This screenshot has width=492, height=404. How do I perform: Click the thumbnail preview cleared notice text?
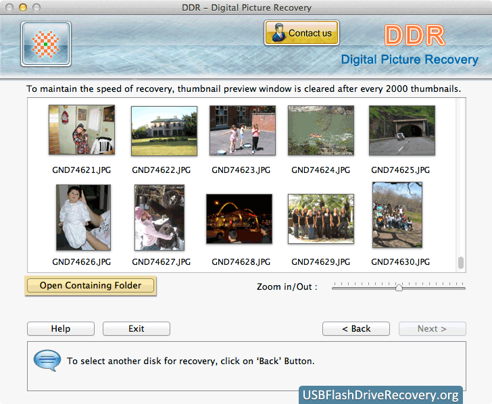click(x=244, y=89)
